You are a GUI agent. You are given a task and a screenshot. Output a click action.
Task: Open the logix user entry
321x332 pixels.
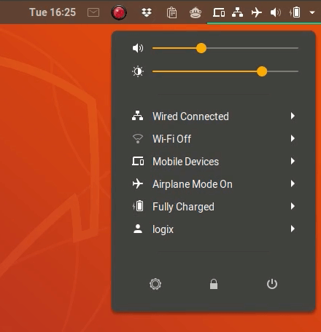[214, 229]
